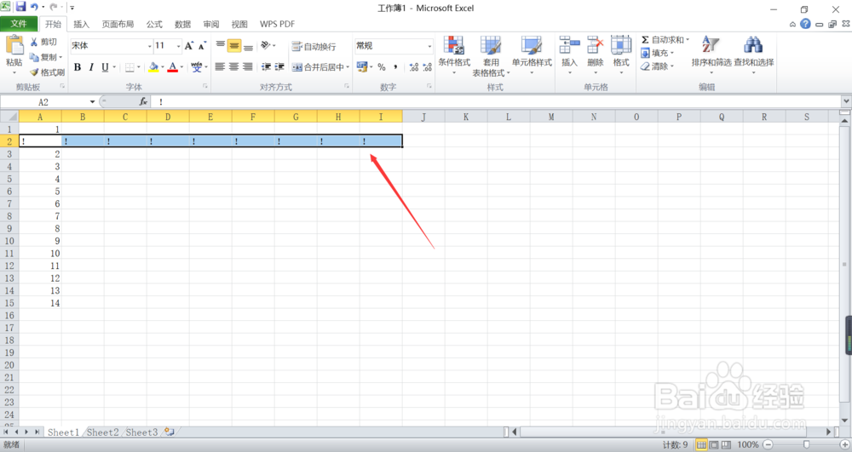The image size is (852, 452).
Task: Switch to the 视图 View tab
Action: pos(239,24)
